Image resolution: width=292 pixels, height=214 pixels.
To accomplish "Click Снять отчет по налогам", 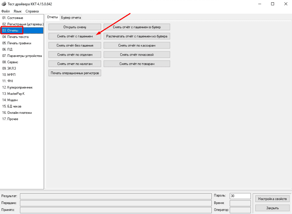I will 75,64.
